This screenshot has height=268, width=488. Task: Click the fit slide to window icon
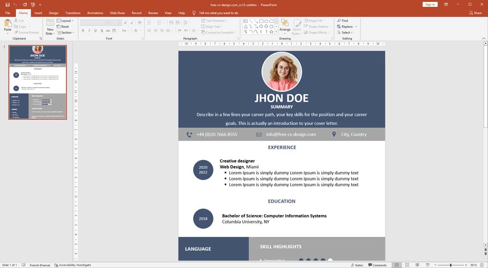tap(482, 265)
